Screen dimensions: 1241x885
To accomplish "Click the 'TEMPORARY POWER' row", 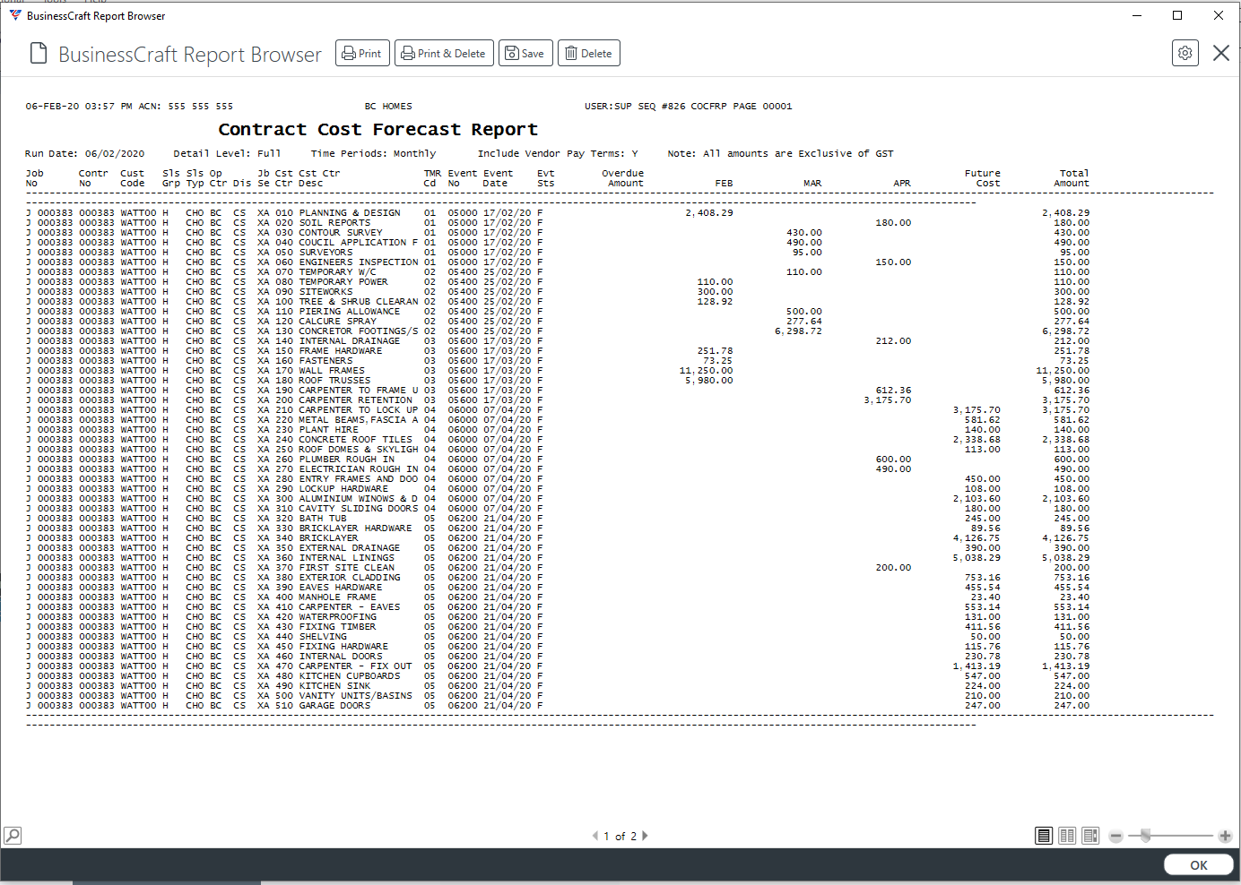I will coord(559,282).
